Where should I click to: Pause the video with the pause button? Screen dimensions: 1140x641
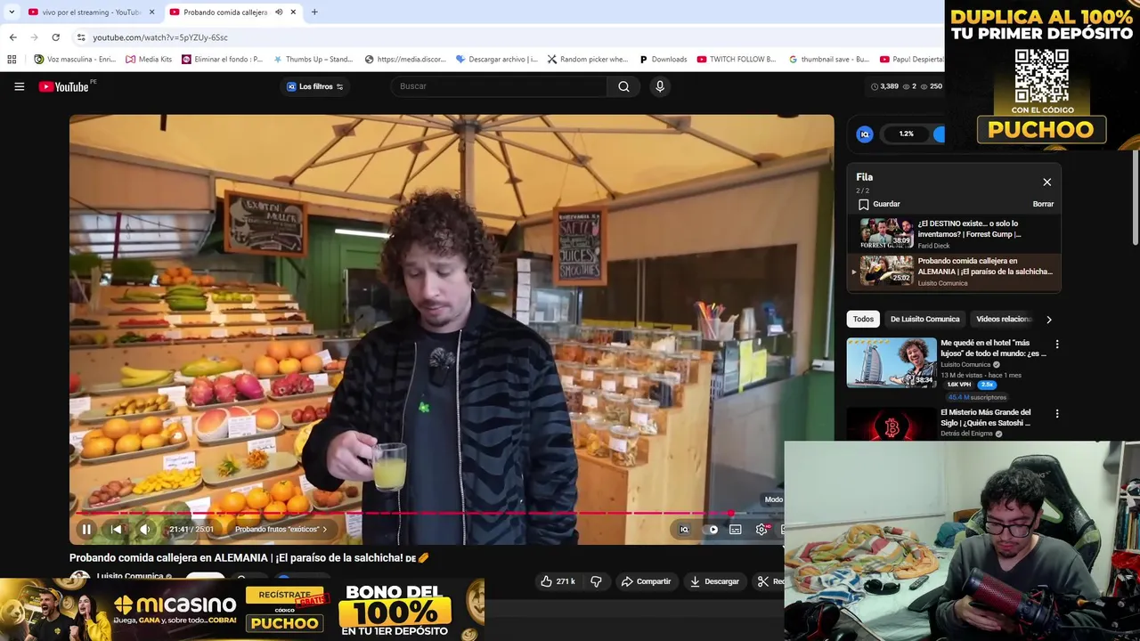pyautogui.click(x=86, y=530)
